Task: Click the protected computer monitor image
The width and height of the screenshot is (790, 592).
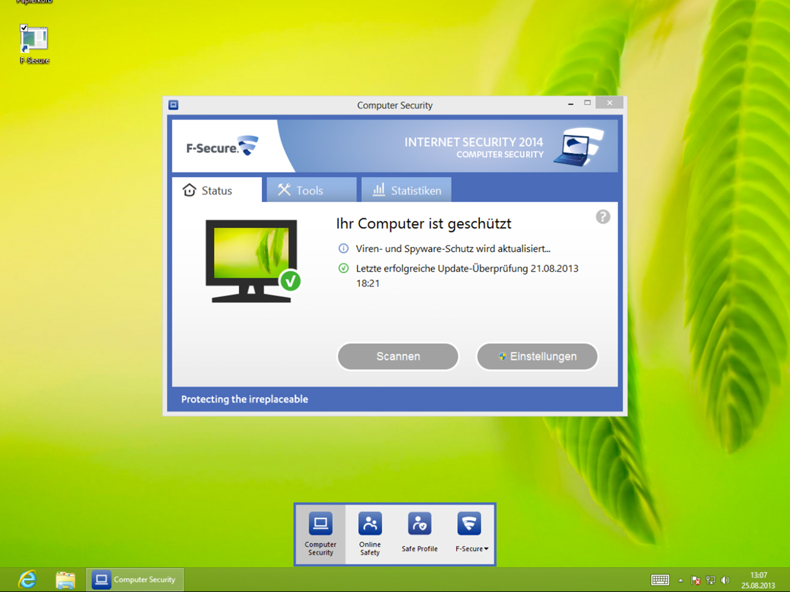Action: (251, 261)
